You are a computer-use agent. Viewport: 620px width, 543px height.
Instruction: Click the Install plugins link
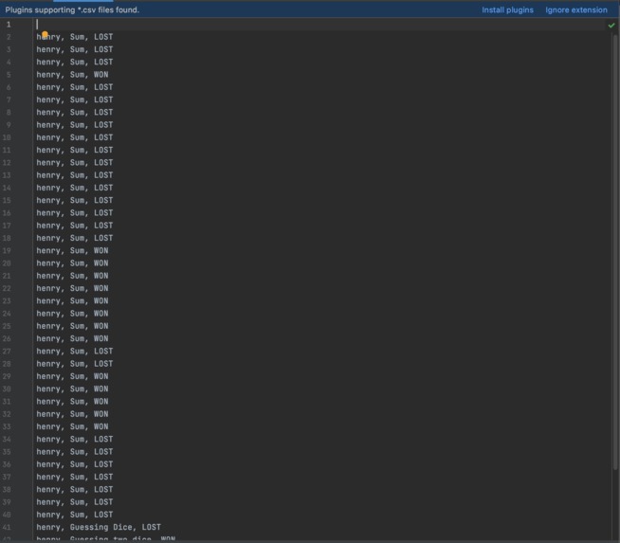(x=507, y=9)
